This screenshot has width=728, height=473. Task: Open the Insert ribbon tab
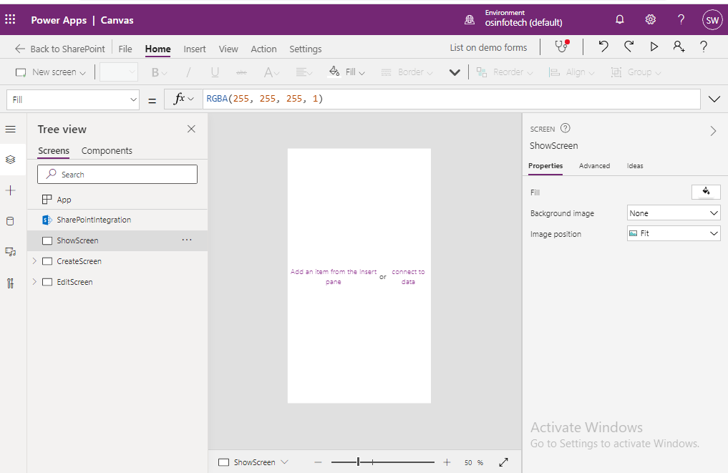tap(195, 49)
